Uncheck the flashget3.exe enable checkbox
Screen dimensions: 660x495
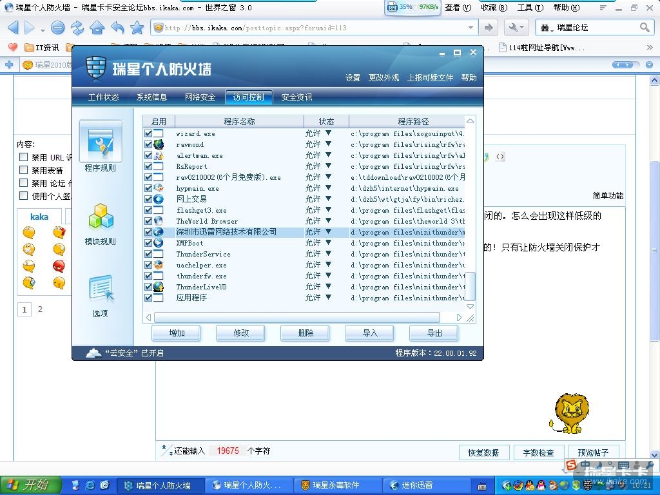click(x=148, y=210)
